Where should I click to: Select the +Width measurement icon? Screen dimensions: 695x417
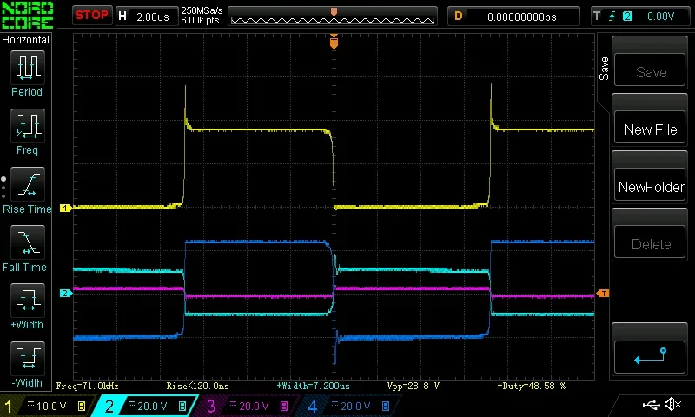(x=27, y=301)
